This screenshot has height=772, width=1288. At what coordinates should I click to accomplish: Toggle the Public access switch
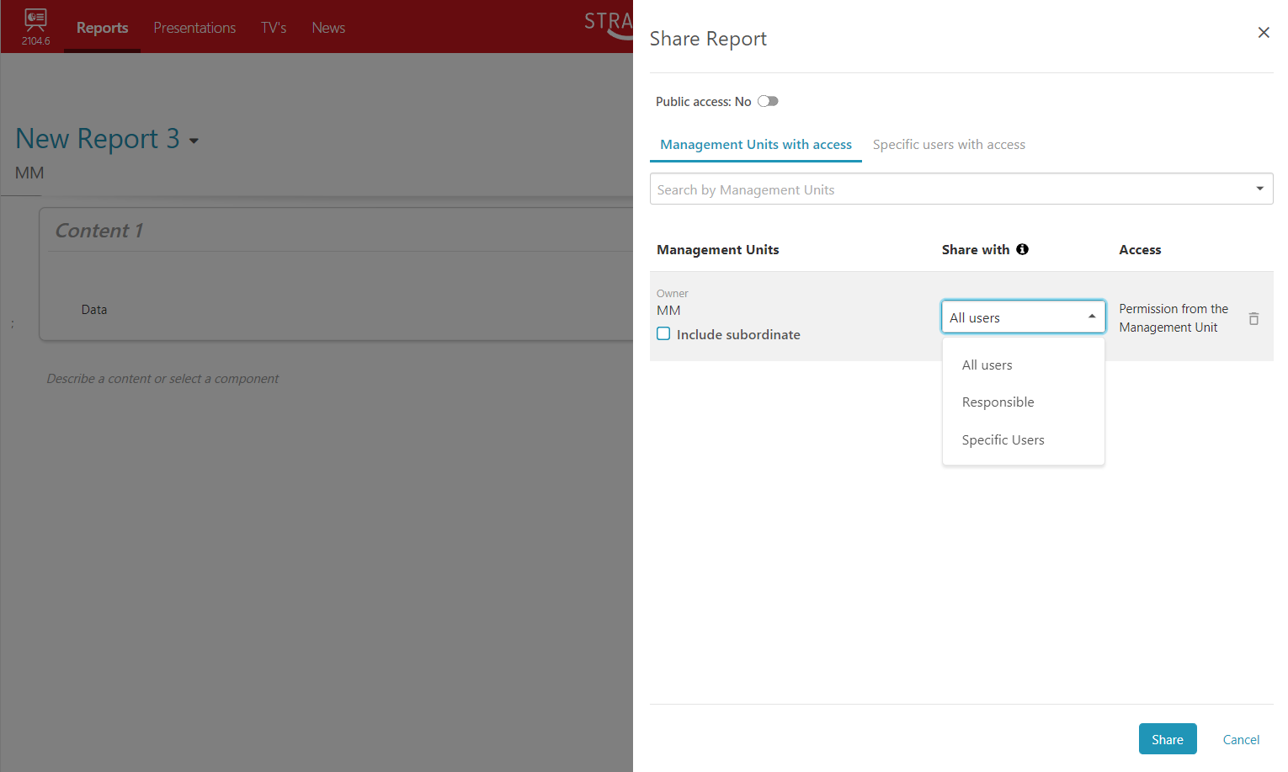pos(768,101)
